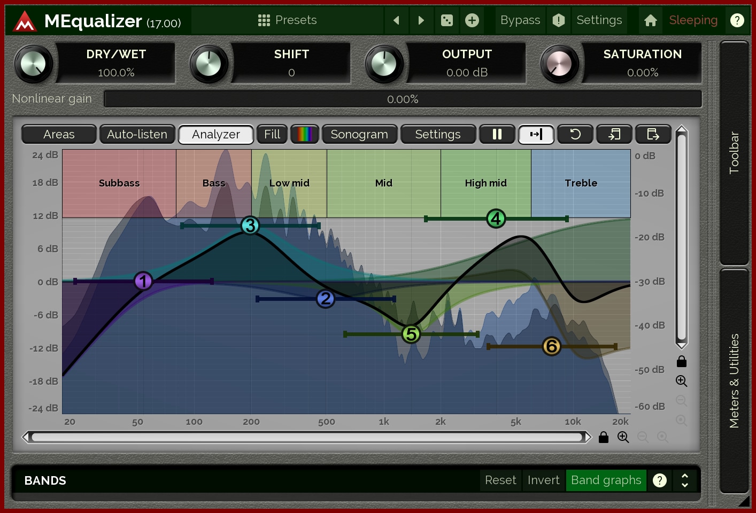This screenshot has width=756, height=513.
Task: Click the random preset dice icon
Action: [446, 20]
